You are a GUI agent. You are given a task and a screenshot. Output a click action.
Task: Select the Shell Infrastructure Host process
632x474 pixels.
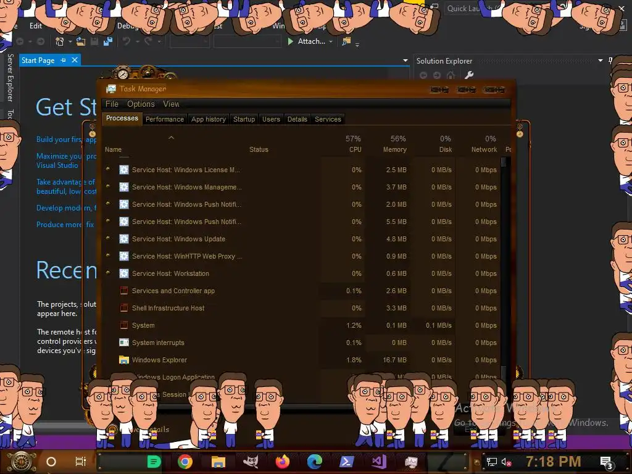[168, 308]
